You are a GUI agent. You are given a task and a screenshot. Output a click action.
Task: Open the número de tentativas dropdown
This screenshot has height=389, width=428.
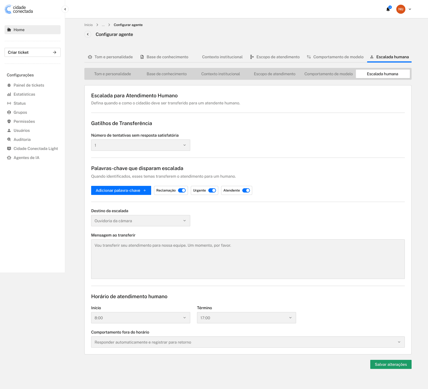tap(141, 145)
